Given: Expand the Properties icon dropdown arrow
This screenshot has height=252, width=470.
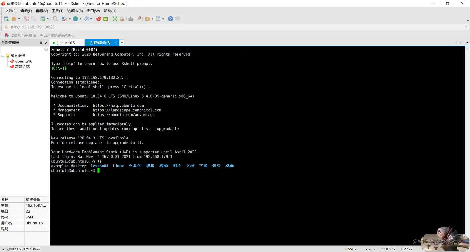Looking at the screenshot, I should coord(48,19).
